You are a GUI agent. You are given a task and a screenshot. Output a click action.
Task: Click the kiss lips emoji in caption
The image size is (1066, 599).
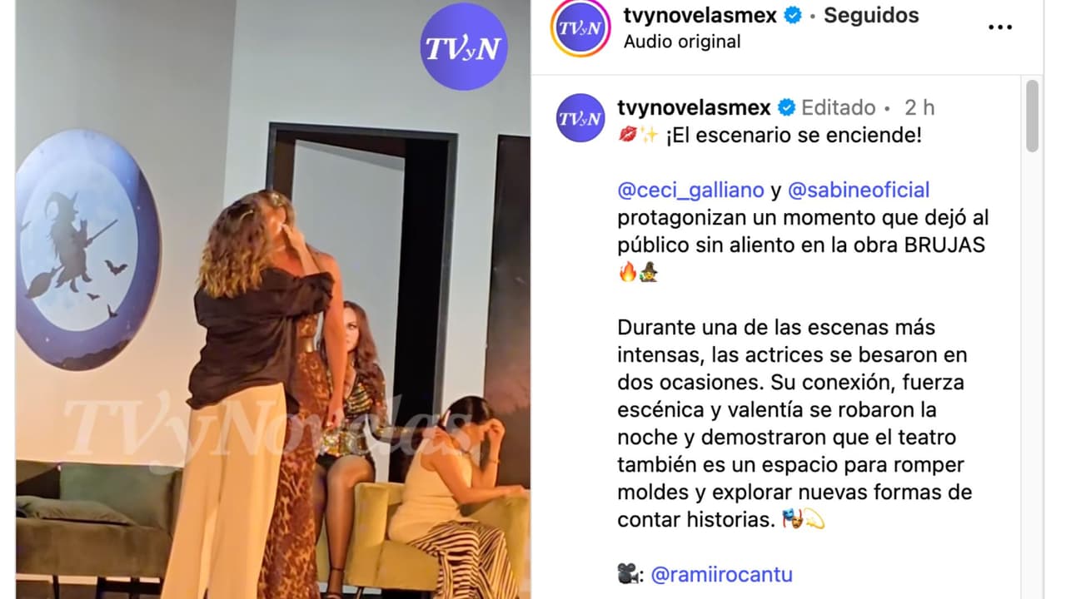(628, 135)
